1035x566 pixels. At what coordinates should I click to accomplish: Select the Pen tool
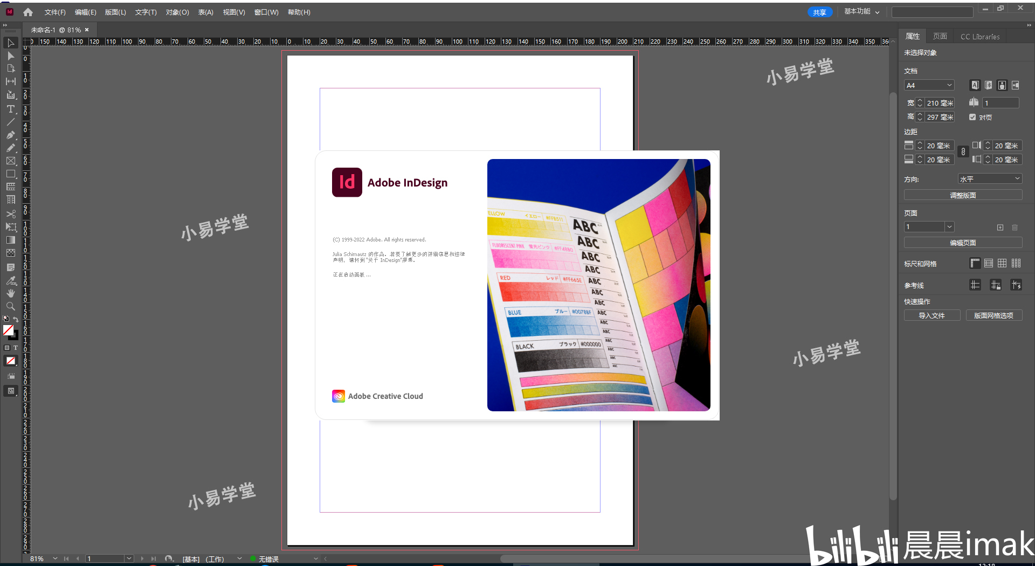[10, 135]
